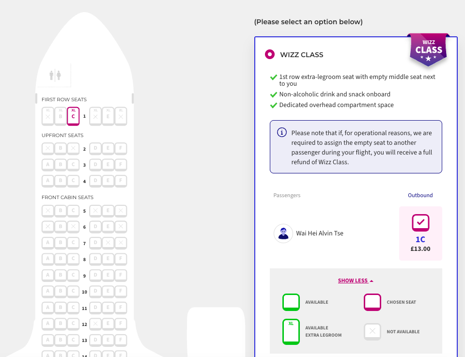The width and height of the screenshot is (465, 357).
Task: Collapse the legend using SHOW LESS
Action: (x=355, y=280)
